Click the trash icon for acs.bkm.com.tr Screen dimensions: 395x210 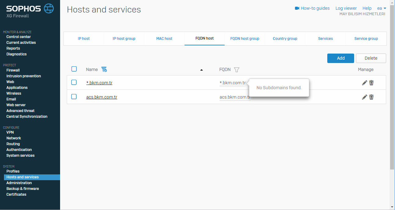tap(372, 97)
